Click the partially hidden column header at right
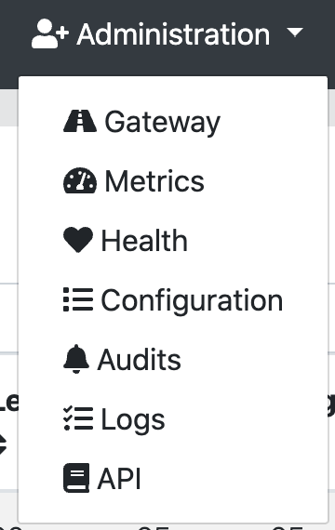 (x=331, y=404)
